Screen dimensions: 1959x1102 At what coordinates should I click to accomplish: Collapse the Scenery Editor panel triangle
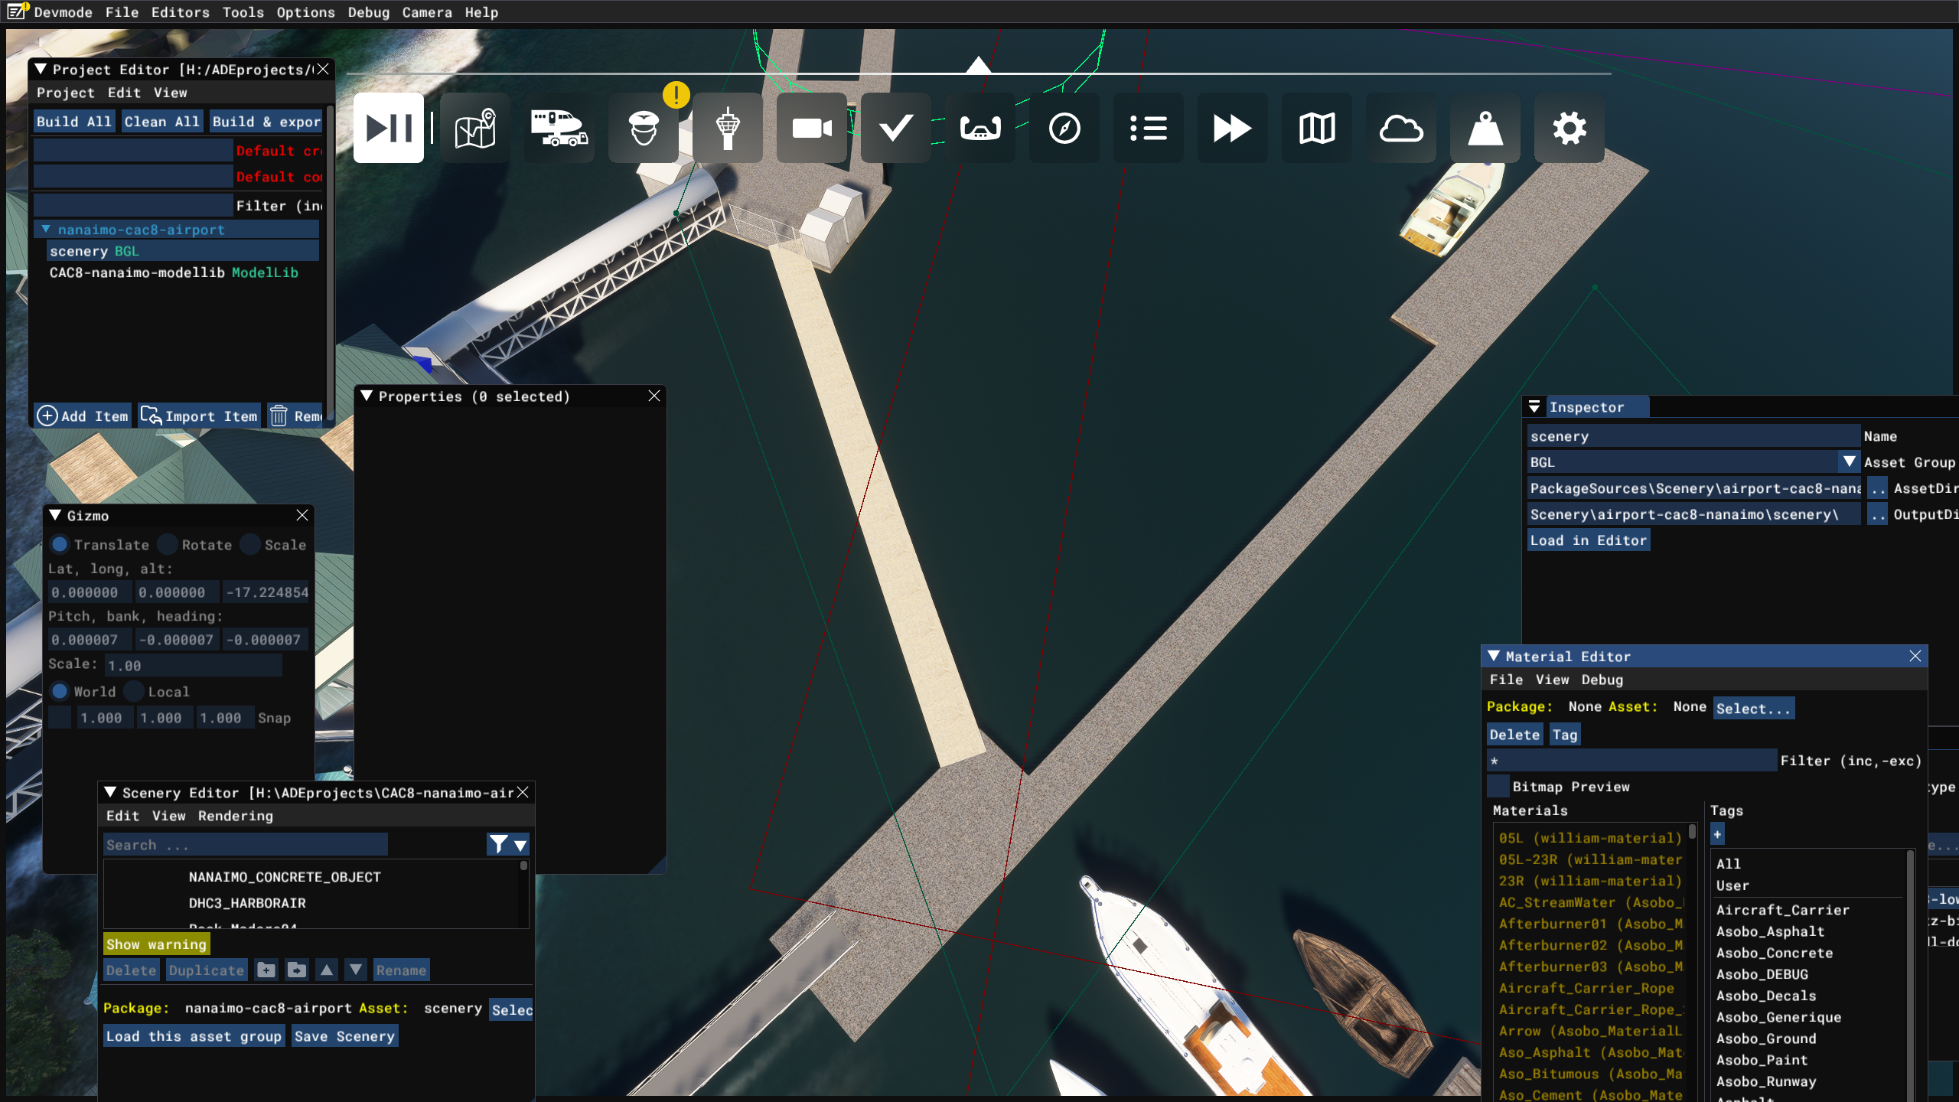110,792
